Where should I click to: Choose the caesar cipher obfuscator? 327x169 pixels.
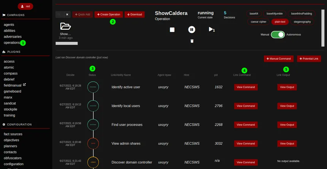[258, 22]
